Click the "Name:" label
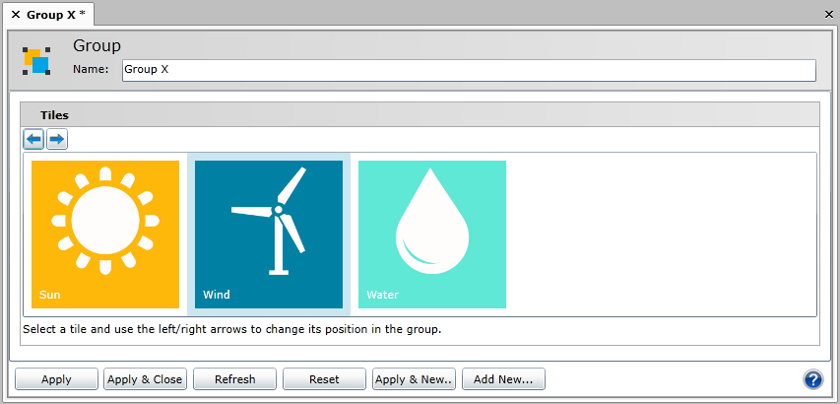Image resolution: width=840 pixels, height=404 pixels. (91, 70)
